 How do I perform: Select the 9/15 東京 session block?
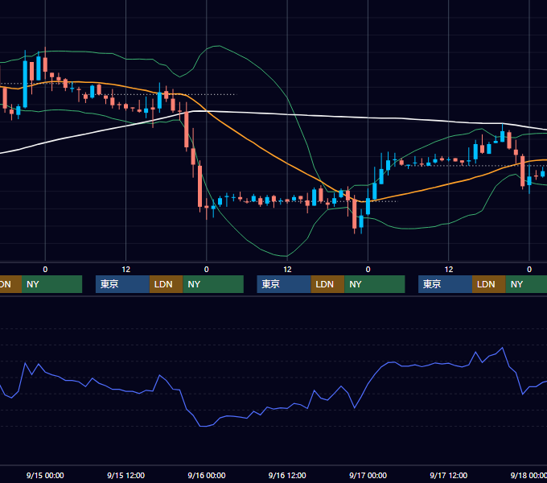click(x=122, y=284)
